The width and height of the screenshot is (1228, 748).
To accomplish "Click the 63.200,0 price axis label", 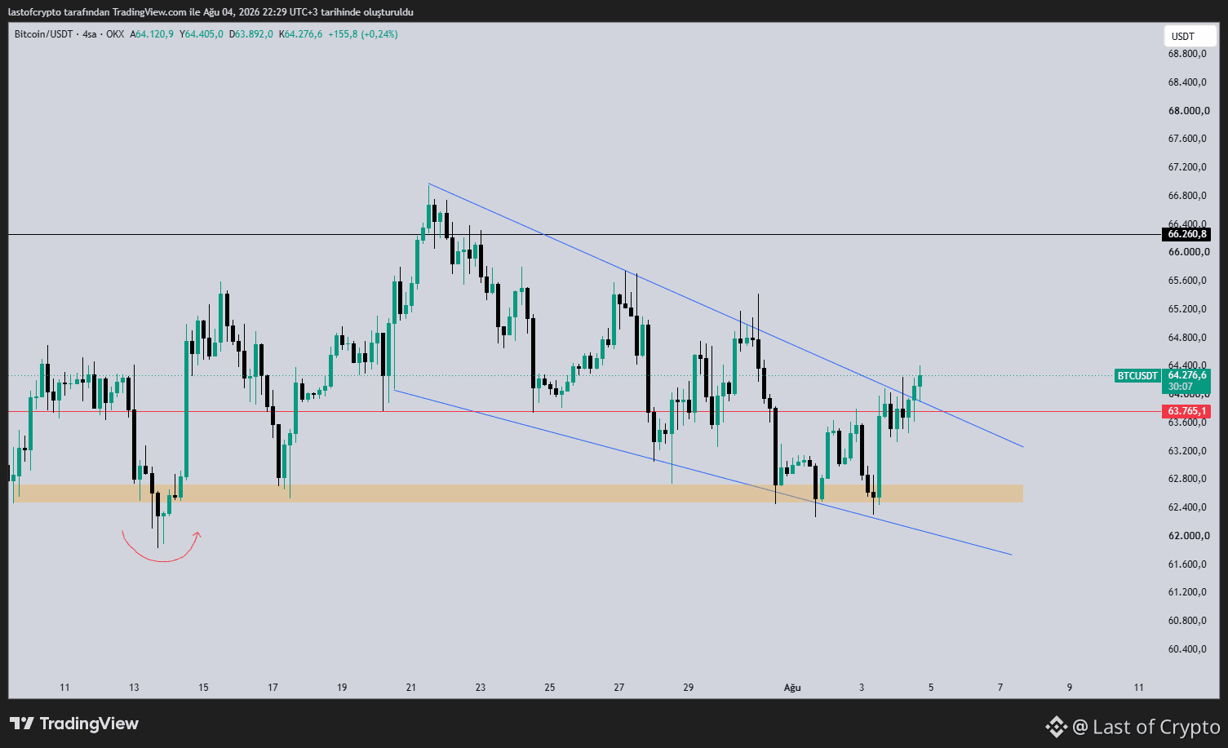I will (x=1187, y=451).
